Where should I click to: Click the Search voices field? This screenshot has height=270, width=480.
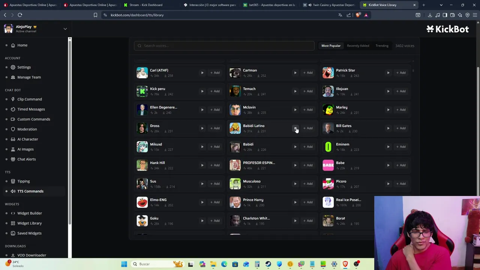click(224, 46)
